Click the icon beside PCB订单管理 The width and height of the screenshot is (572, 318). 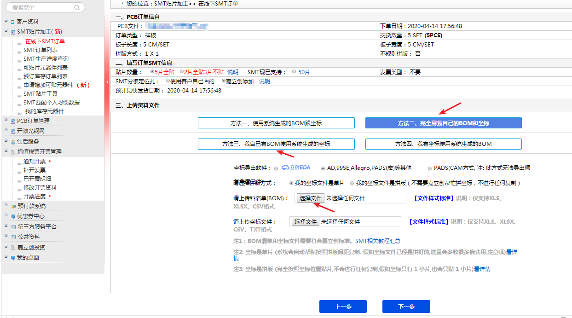(x=13, y=121)
